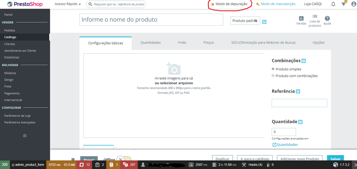Click the Referência help icon
Screen dimensions: 357x169
click(x=298, y=91)
